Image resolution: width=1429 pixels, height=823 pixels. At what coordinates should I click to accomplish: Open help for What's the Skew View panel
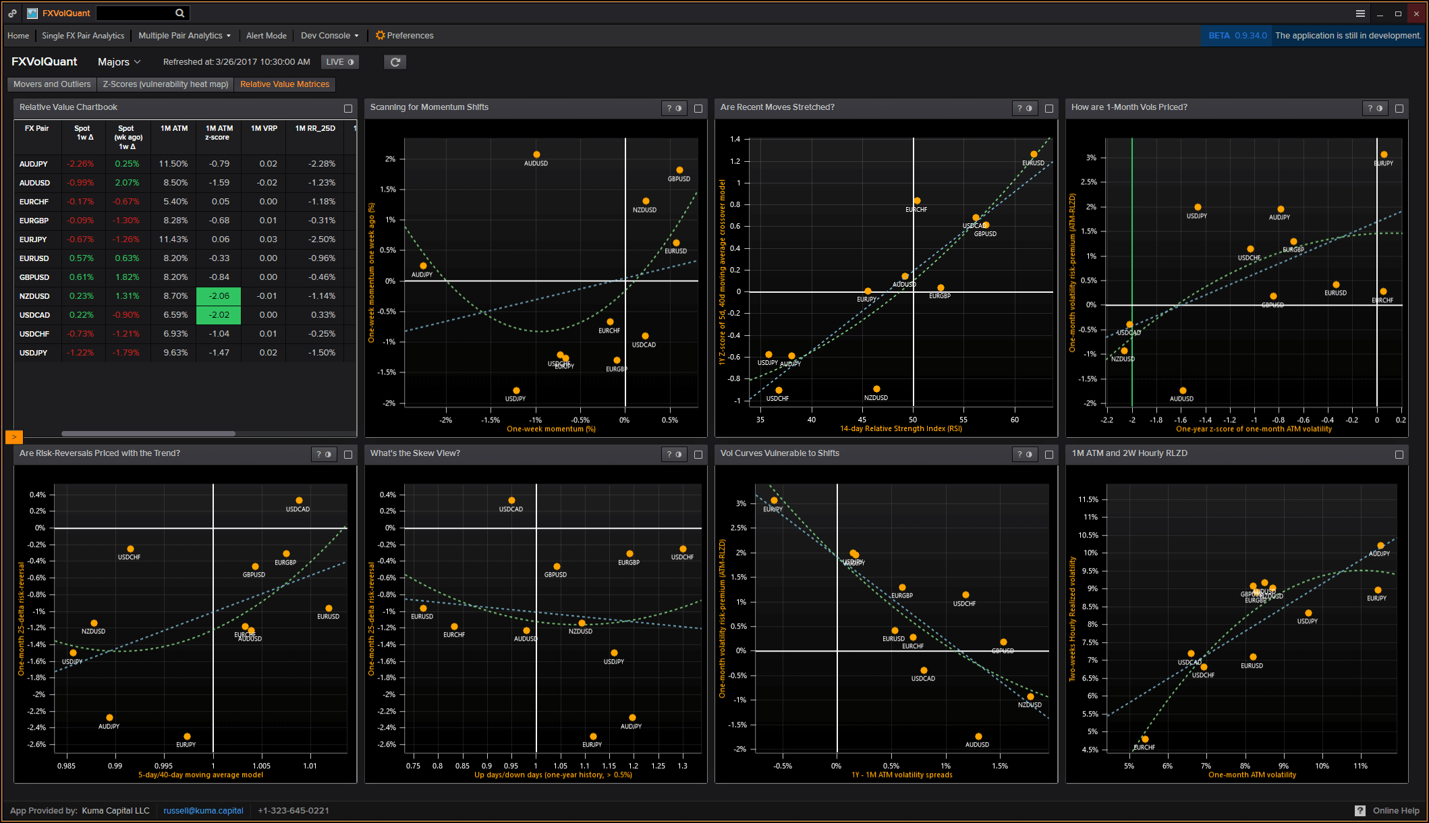click(x=669, y=454)
